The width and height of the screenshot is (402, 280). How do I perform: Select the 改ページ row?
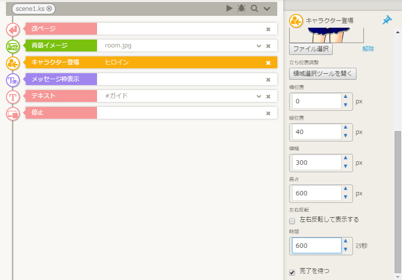click(151, 29)
